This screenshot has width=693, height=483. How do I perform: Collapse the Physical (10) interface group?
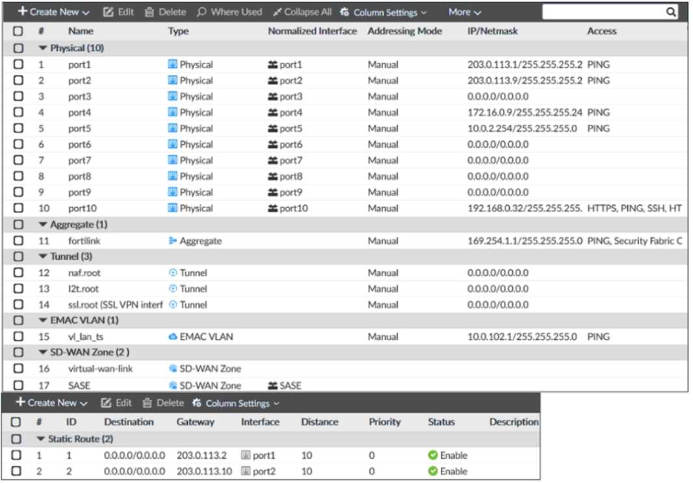point(42,48)
